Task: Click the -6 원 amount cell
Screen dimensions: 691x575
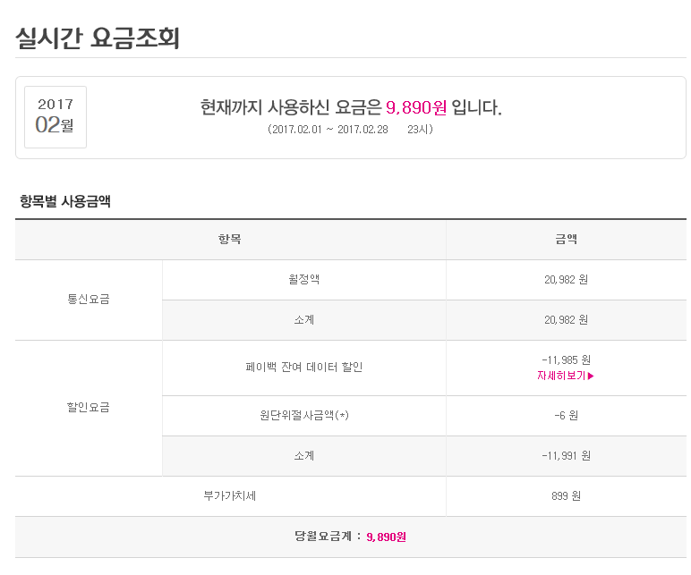Action: click(x=566, y=415)
